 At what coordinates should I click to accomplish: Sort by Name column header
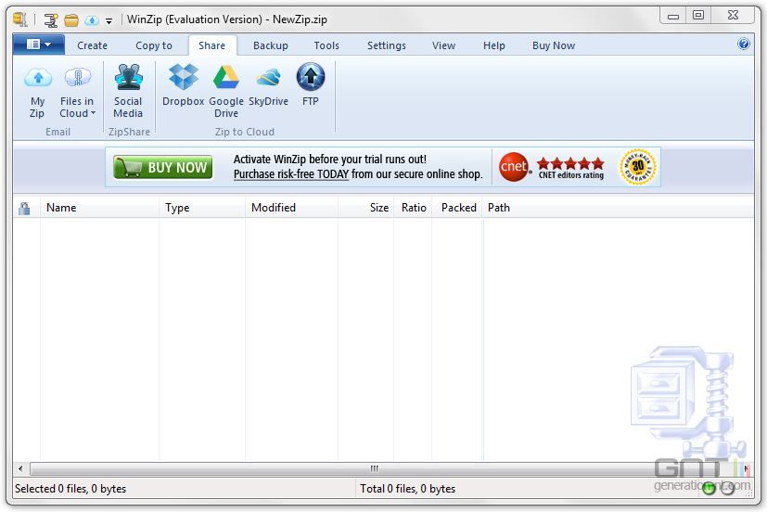pyautogui.click(x=100, y=208)
